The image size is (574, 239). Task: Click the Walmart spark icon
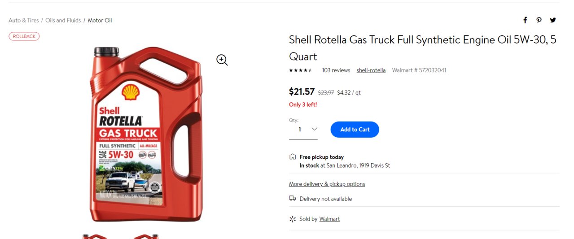(x=293, y=219)
